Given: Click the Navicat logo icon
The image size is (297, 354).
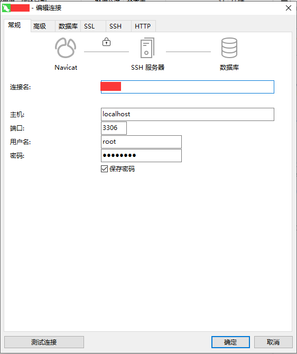Looking at the screenshot, I should click(66, 48).
